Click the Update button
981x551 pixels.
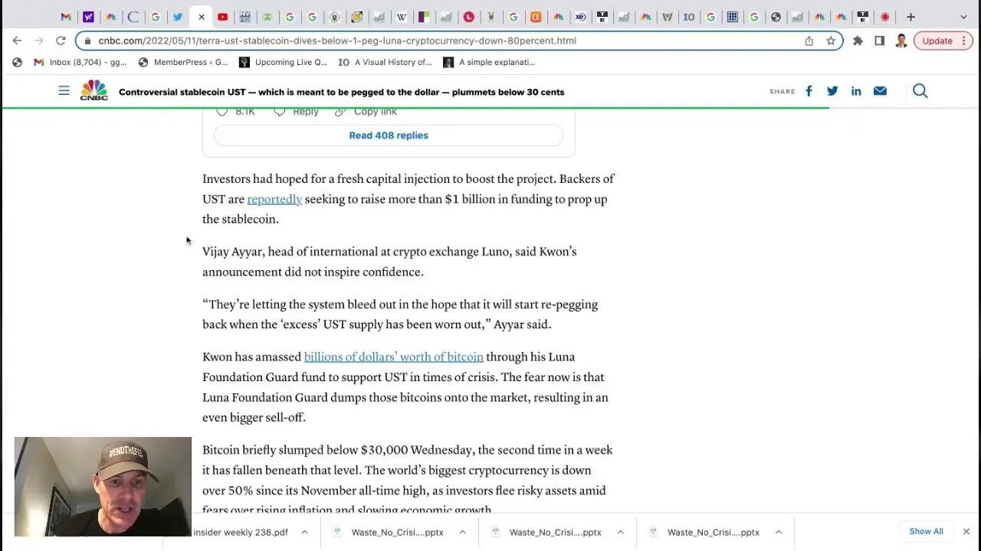[x=937, y=41]
